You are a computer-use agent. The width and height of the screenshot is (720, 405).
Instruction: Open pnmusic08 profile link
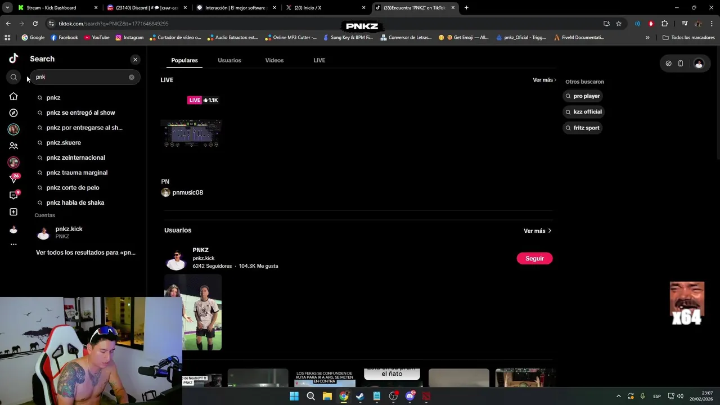(x=182, y=192)
